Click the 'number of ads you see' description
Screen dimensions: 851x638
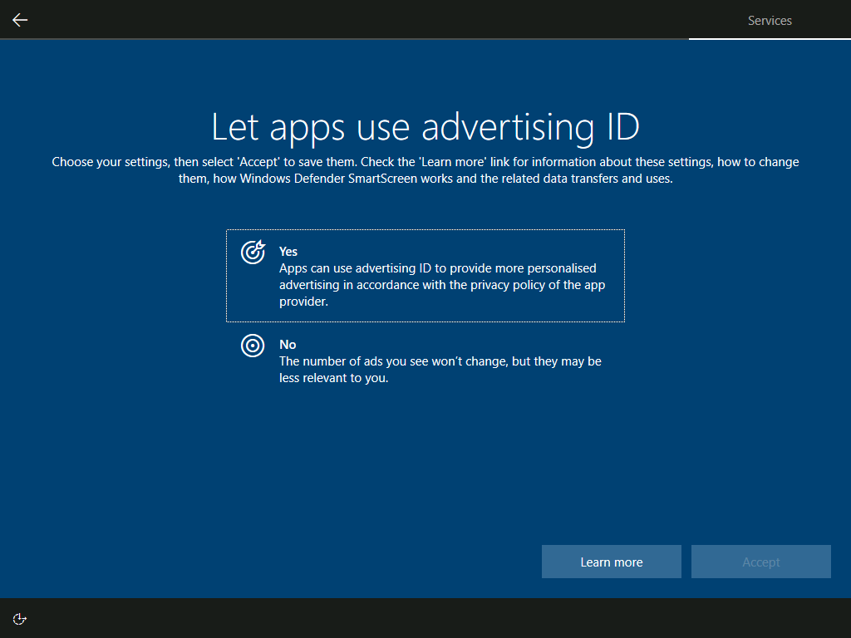tap(440, 370)
